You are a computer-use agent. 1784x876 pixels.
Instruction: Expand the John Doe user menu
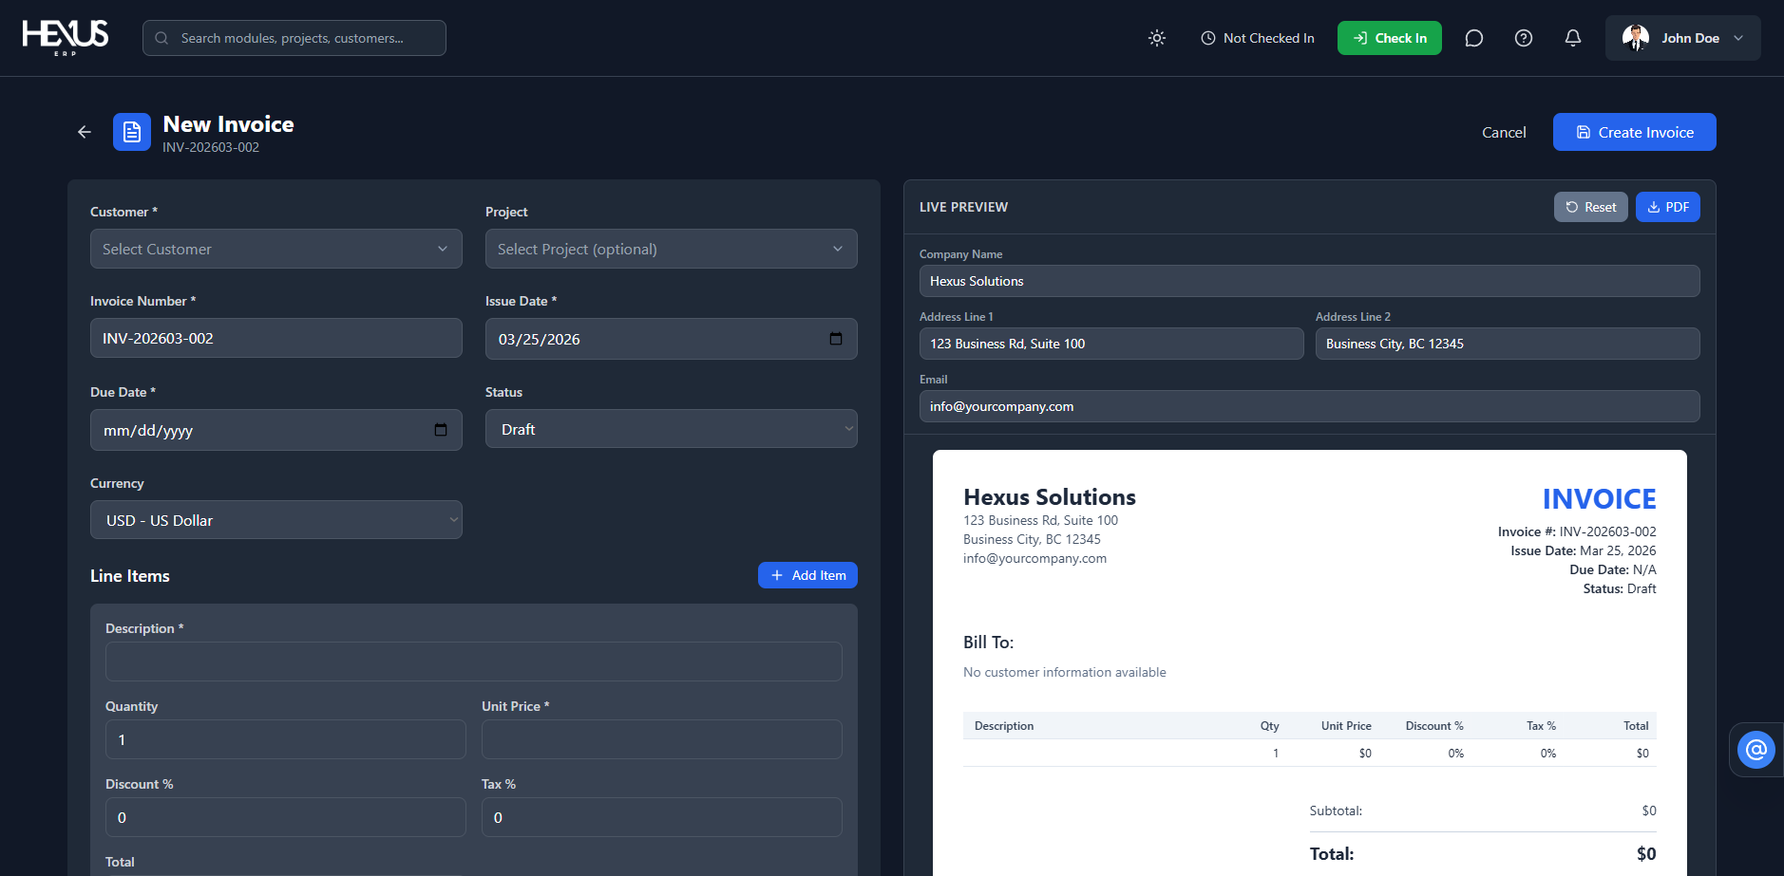[x=1683, y=38]
